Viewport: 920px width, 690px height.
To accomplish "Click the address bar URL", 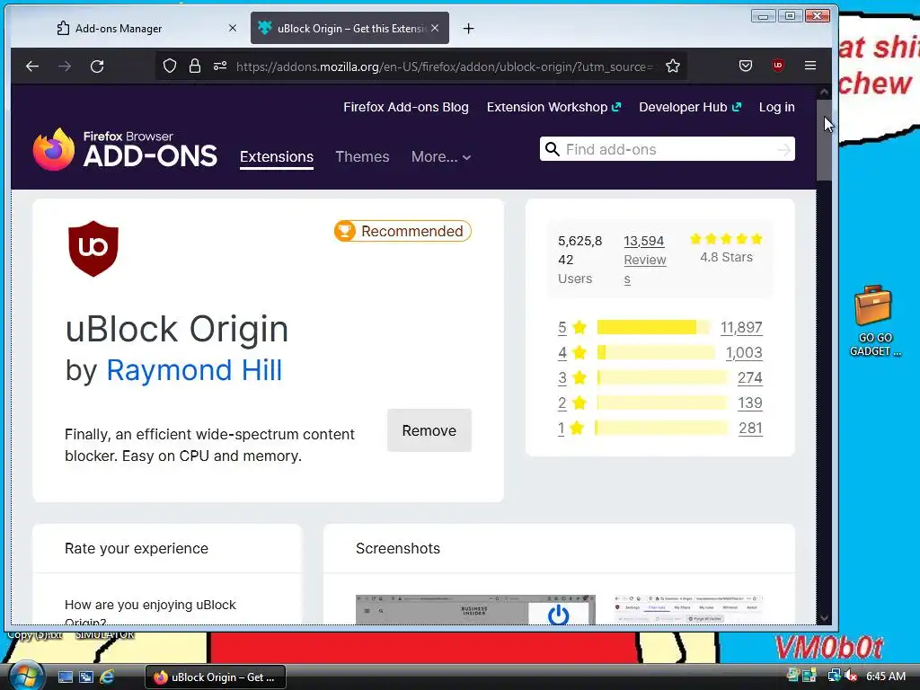I will [444, 66].
